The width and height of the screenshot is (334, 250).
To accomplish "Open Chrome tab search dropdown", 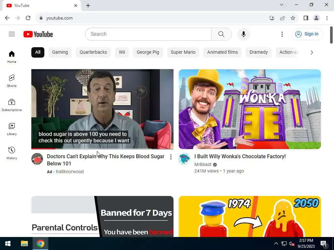I will click(281, 5).
